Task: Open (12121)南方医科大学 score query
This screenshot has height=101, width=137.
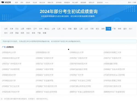Action: pyautogui.click(x=112, y=86)
